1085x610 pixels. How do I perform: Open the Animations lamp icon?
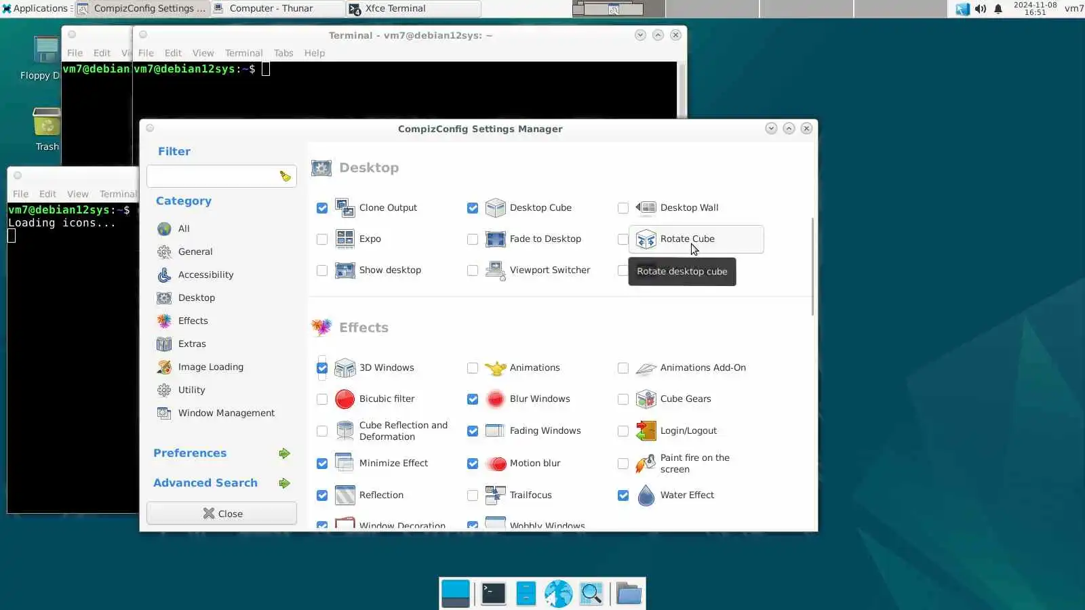click(x=496, y=368)
